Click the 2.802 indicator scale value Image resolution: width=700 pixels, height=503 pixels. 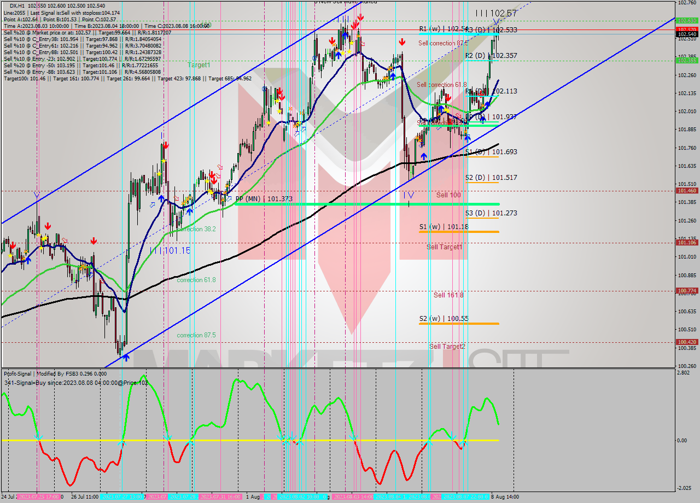tap(684, 373)
